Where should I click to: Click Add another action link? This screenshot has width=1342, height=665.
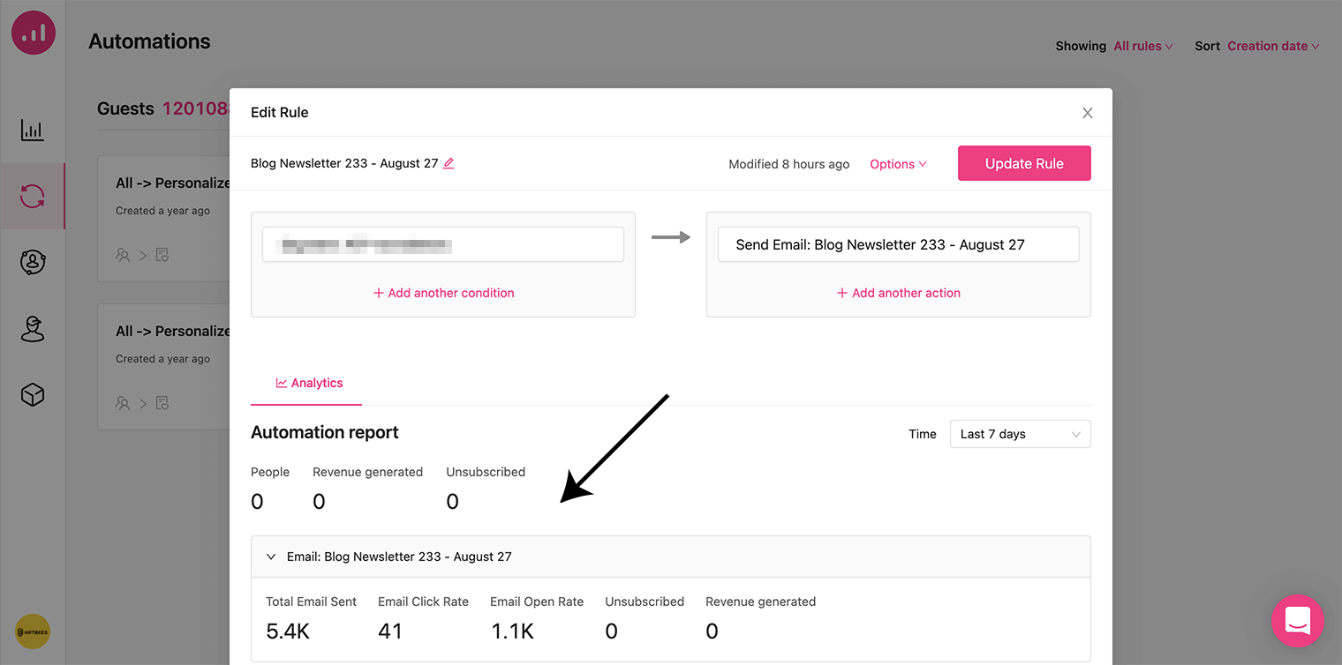point(899,293)
